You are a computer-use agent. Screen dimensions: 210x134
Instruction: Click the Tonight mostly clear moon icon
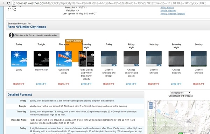[41, 59]
